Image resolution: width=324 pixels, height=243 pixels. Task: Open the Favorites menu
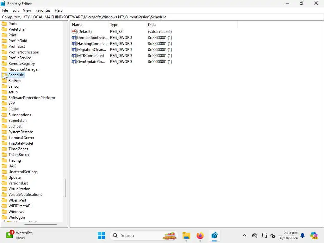click(43, 10)
